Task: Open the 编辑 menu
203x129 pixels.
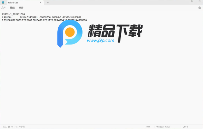Action: tap(12, 8)
